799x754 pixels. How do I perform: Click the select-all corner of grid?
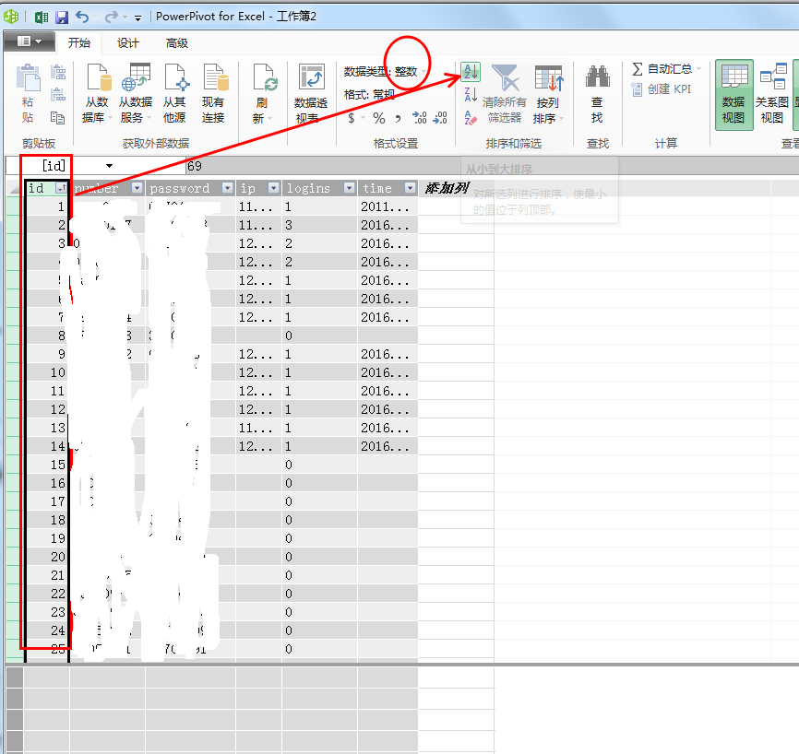pos(16,188)
